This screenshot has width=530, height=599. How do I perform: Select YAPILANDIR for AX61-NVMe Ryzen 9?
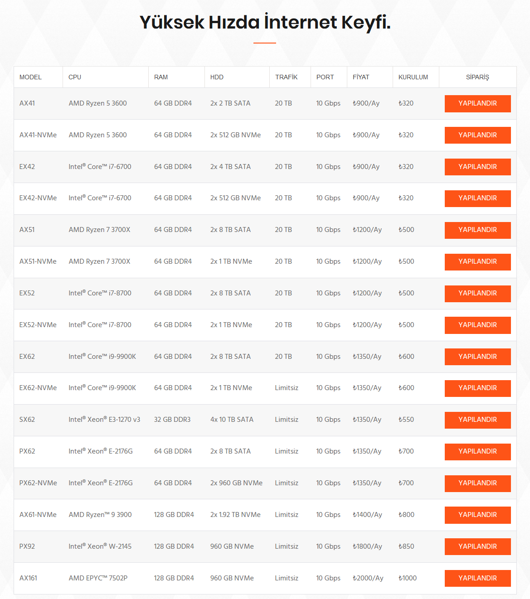click(477, 515)
